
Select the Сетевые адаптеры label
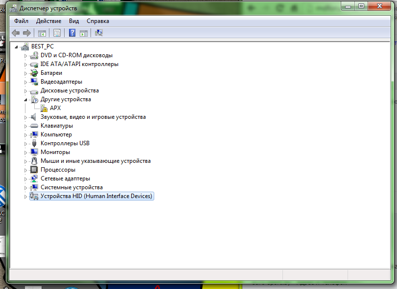point(65,178)
